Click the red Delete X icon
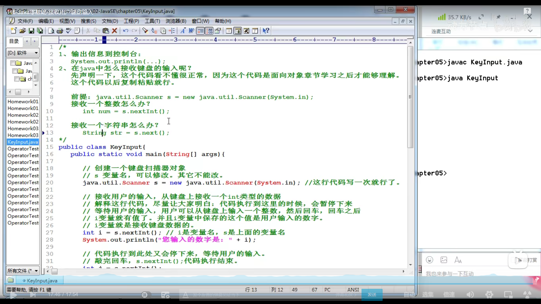The image size is (541, 304). pyautogui.click(x=114, y=31)
